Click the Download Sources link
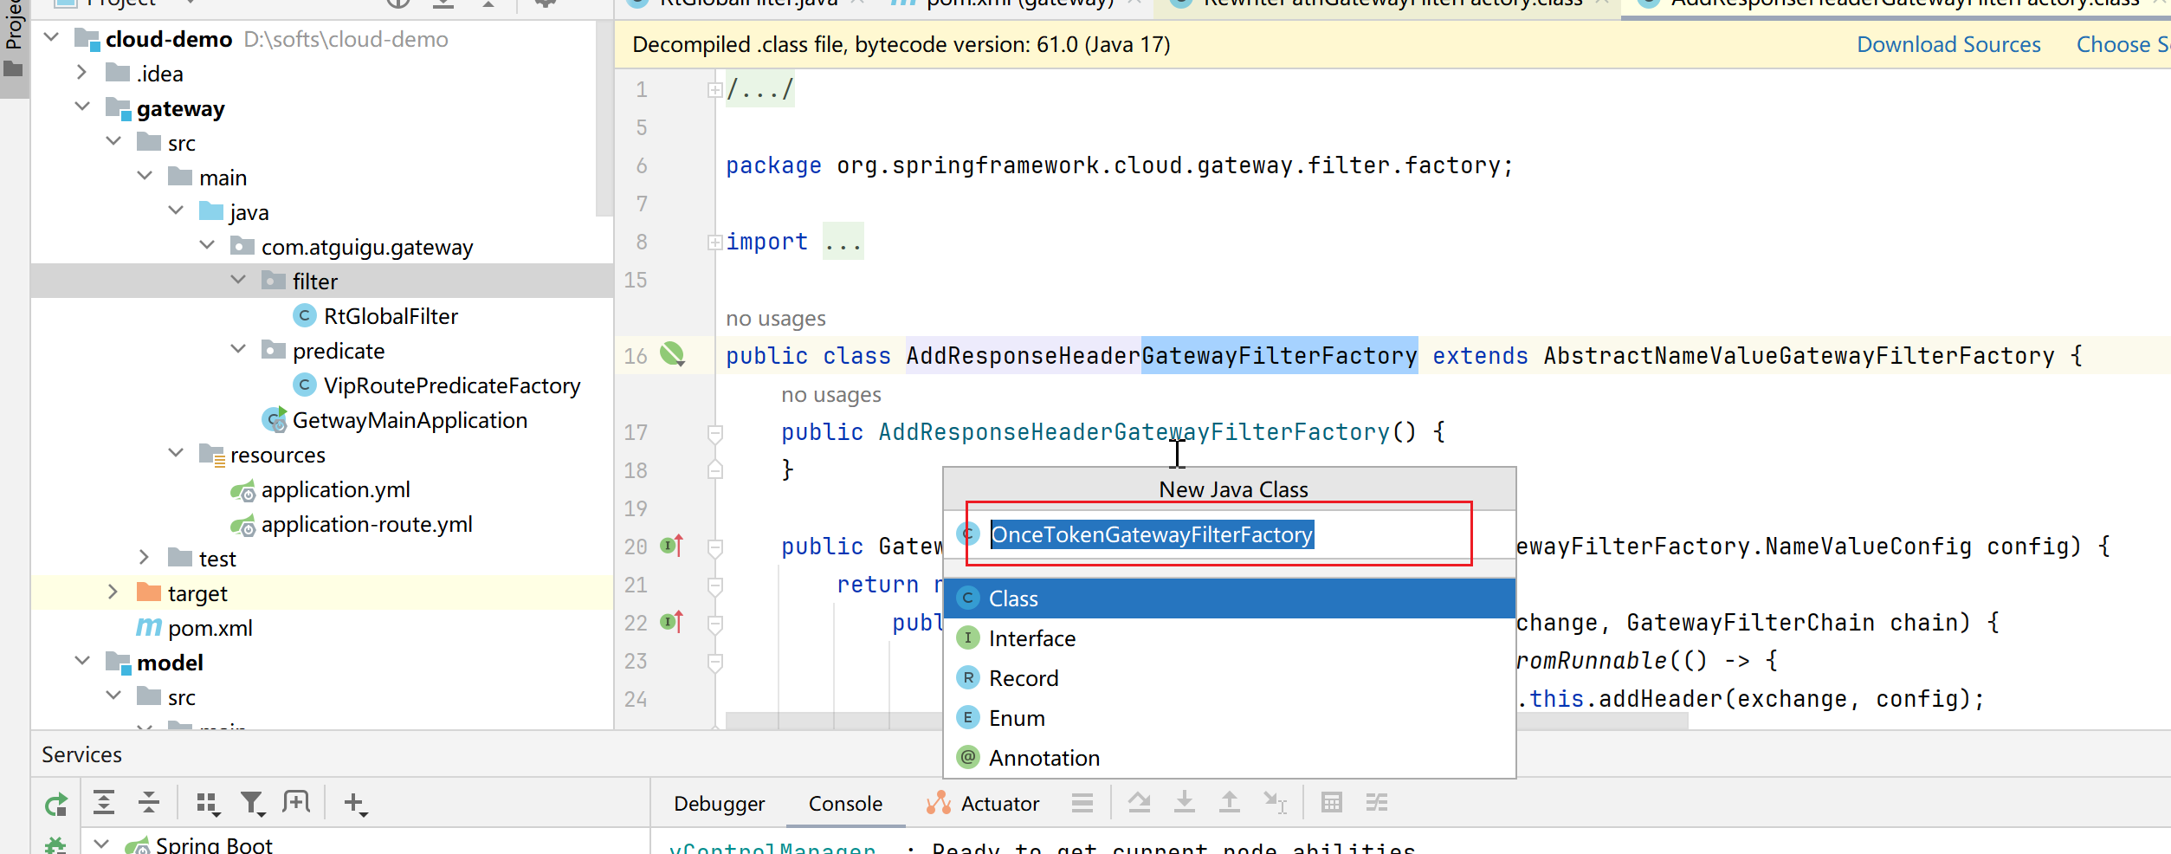The height and width of the screenshot is (854, 2171). (x=1948, y=44)
